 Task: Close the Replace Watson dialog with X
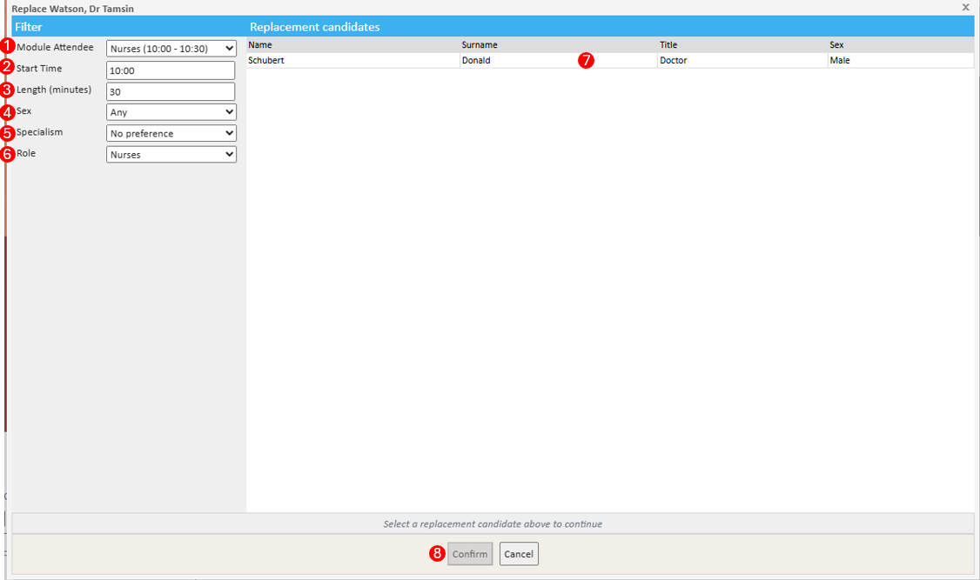[x=965, y=7]
